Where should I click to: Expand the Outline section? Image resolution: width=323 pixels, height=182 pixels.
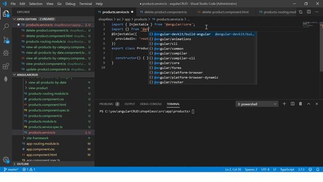coord(53,164)
